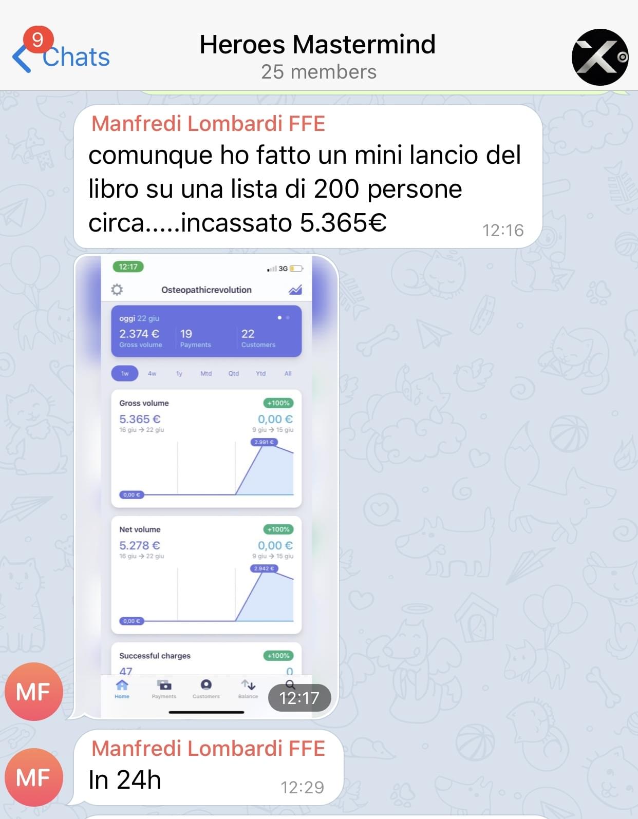
Task: Tap the 9 unread badge
Action: (x=37, y=40)
